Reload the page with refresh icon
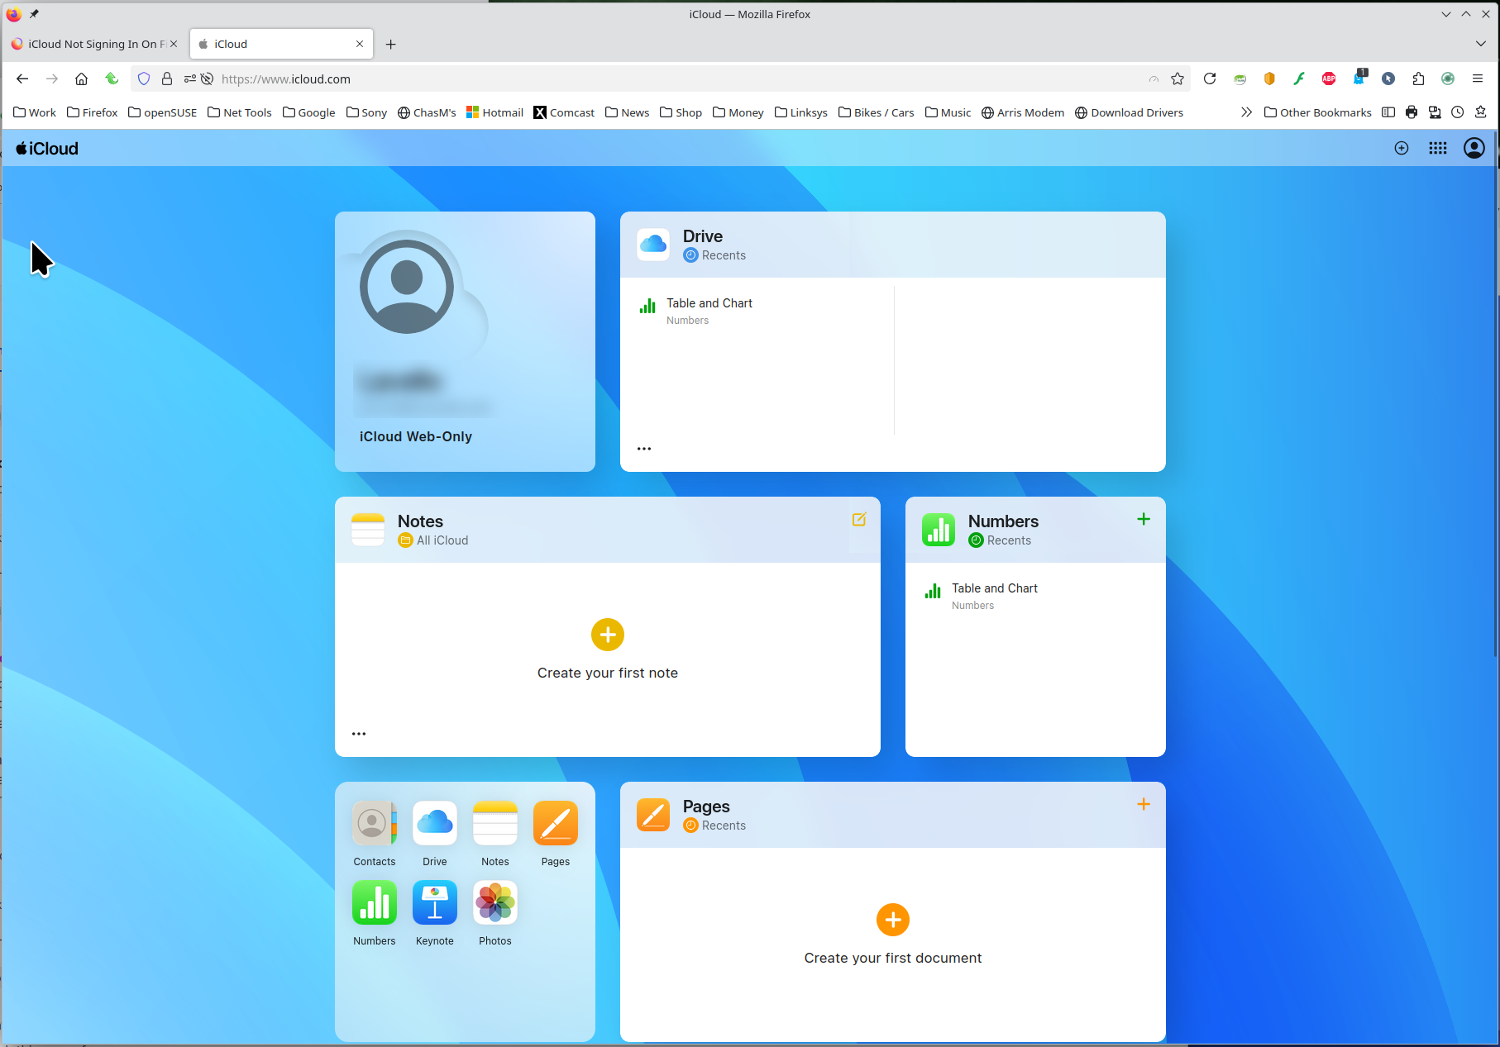This screenshot has height=1047, width=1500. [1210, 79]
